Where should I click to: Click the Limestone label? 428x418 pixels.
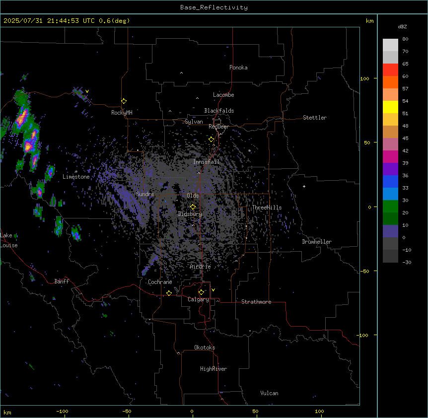tap(76, 177)
